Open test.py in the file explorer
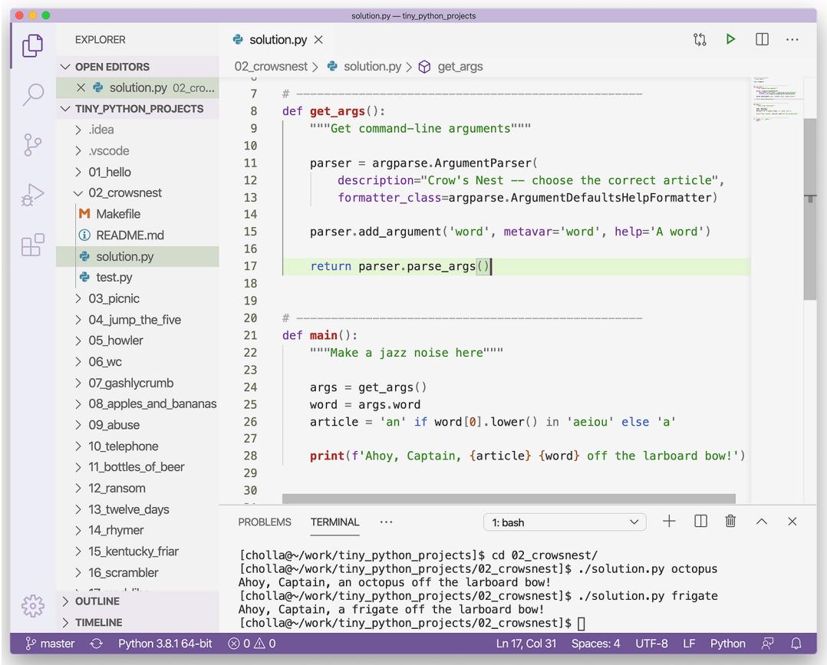Screen dimensions: 827x665 (114, 278)
